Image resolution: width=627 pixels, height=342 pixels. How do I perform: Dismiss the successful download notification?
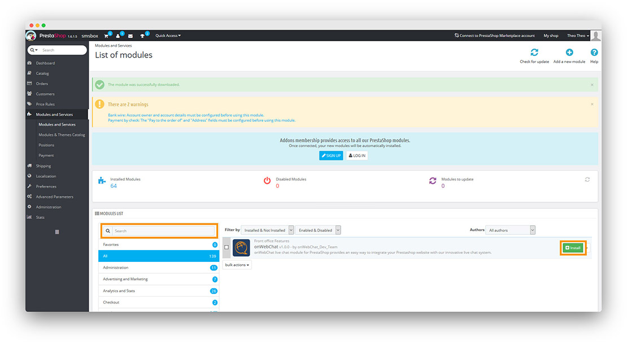tap(592, 84)
